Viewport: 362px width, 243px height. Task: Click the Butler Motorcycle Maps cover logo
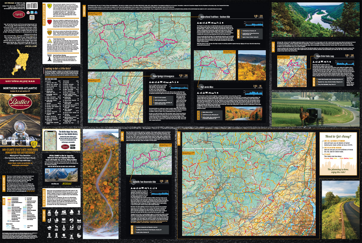20,102
